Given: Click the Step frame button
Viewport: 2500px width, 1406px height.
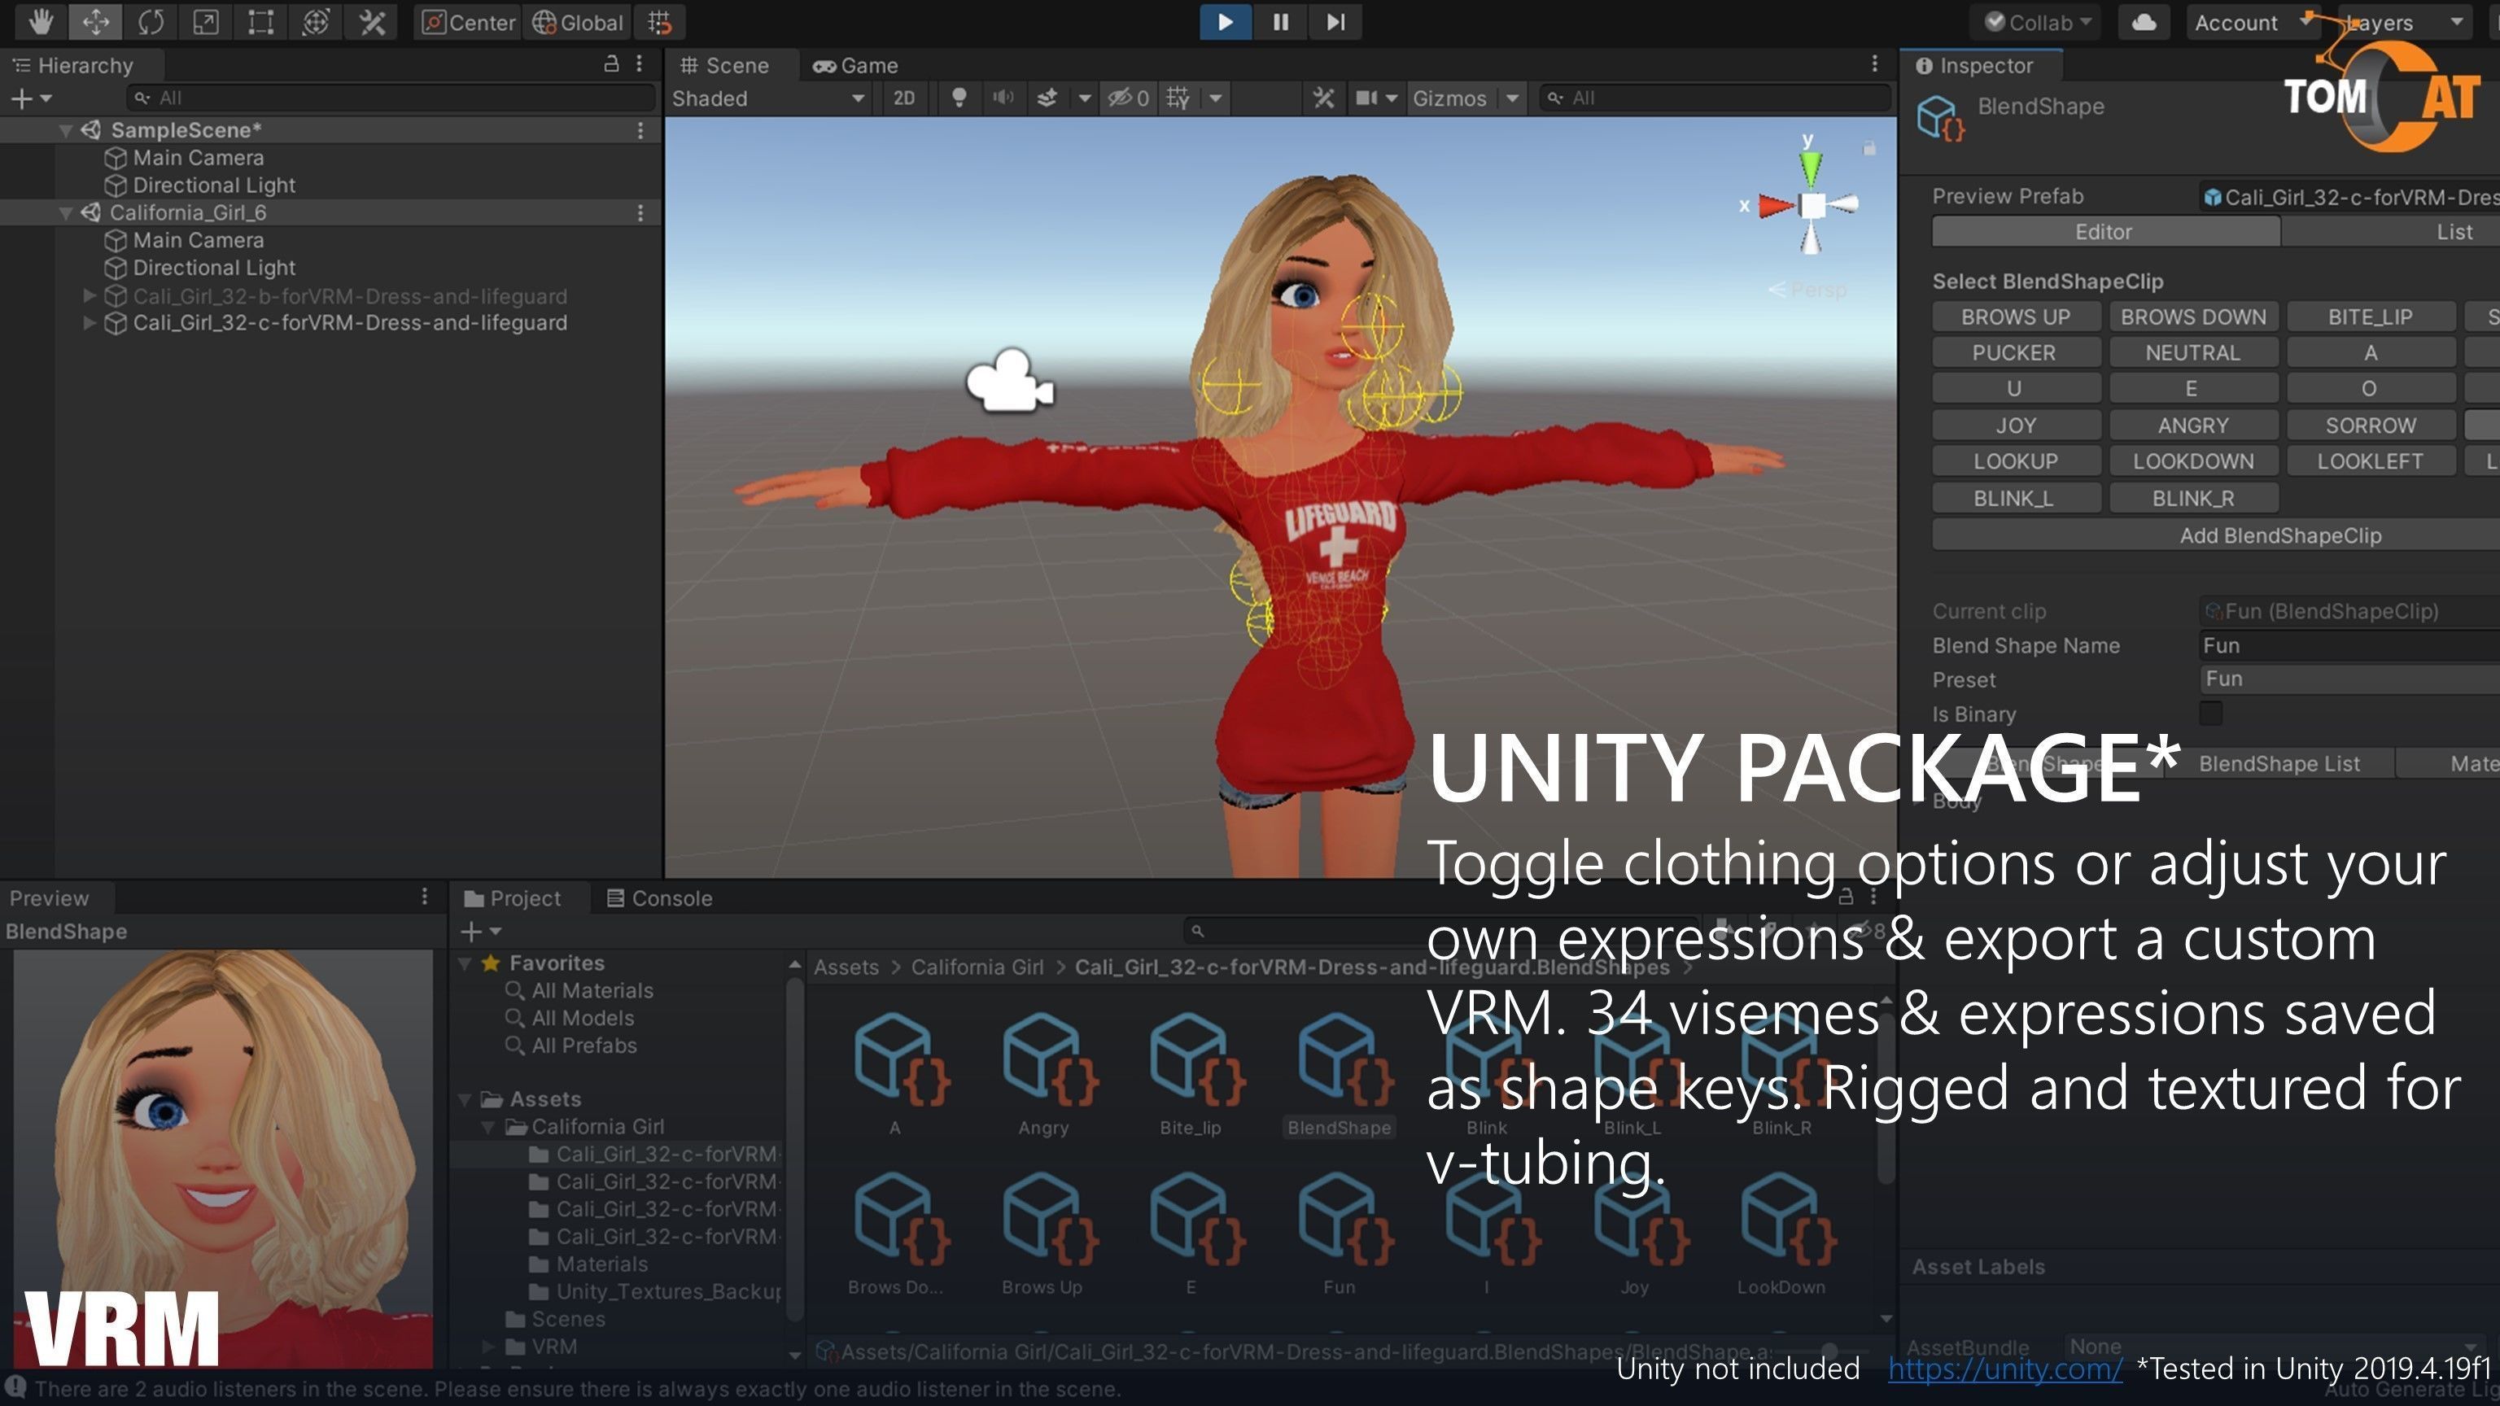Looking at the screenshot, I should tap(1335, 21).
